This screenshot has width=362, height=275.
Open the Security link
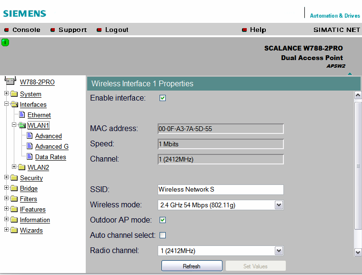(x=31, y=178)
